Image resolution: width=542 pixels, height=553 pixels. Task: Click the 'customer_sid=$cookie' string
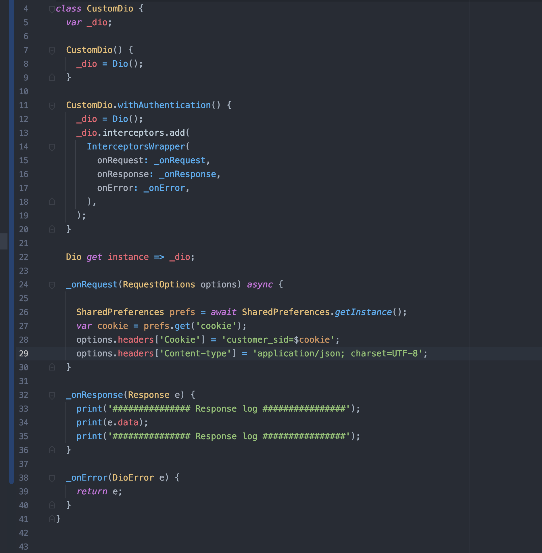(x=278, y=340)
